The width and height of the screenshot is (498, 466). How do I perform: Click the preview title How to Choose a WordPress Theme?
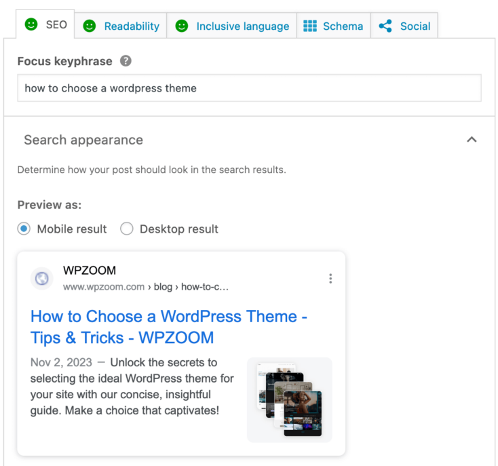tap(169, 327)
